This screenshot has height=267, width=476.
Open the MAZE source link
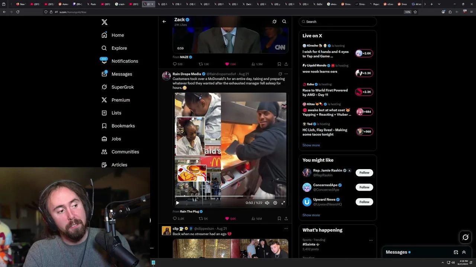[x=186, y=57]
